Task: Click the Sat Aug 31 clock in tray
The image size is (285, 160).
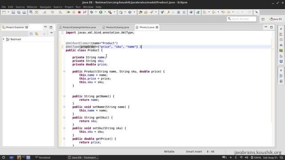Action: [270, 157]
